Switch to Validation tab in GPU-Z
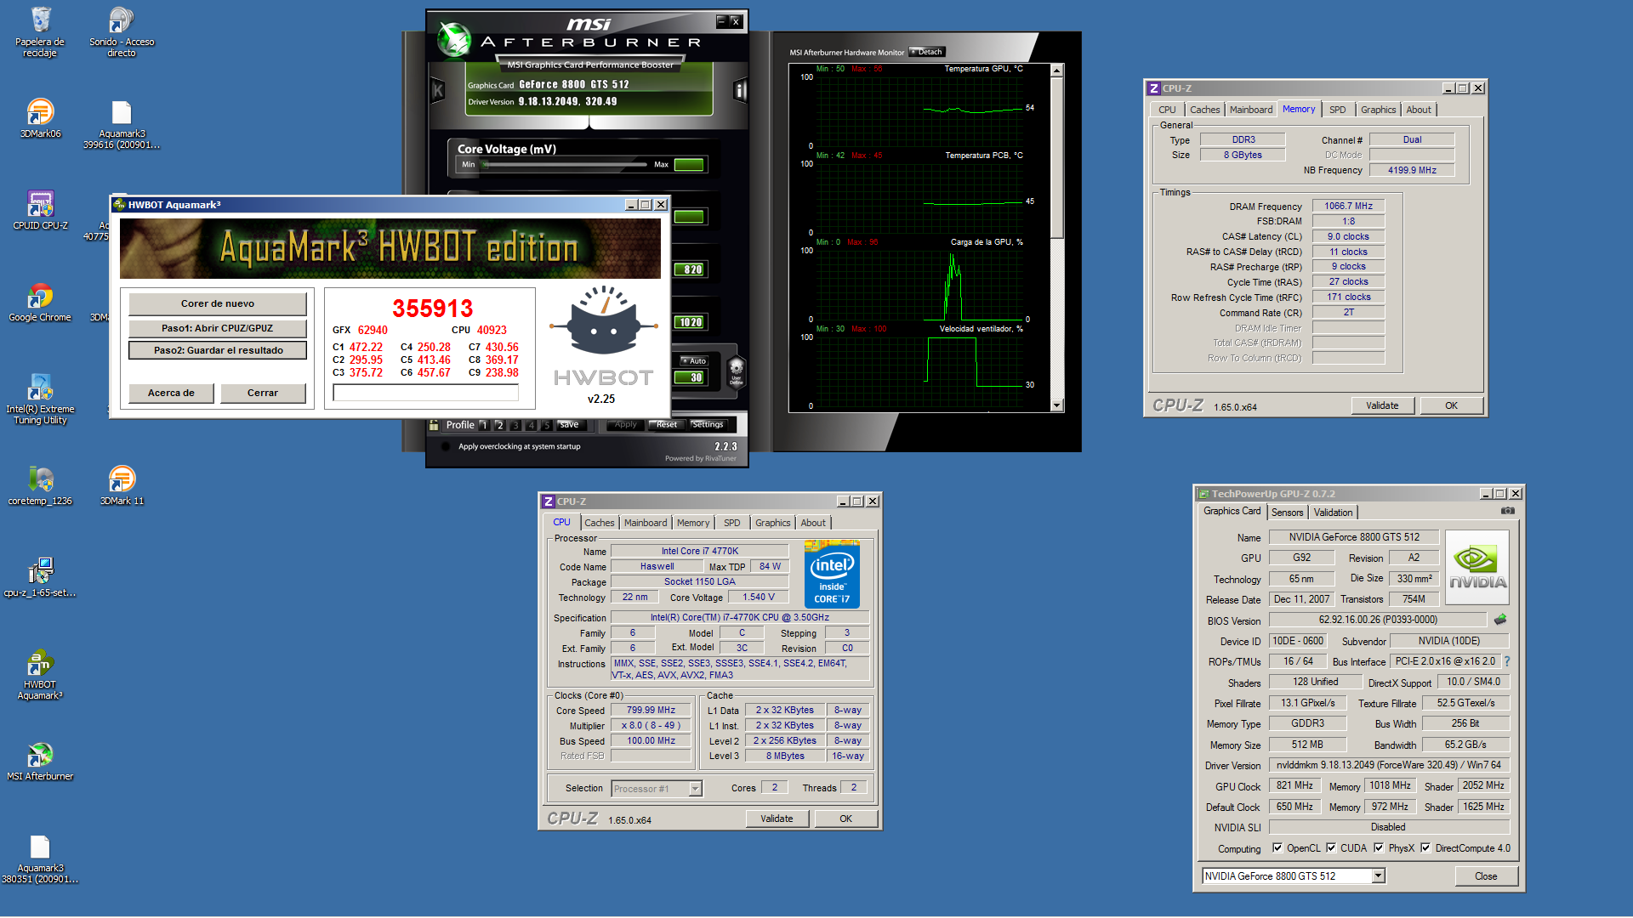Image resolution: width=1633 pixels, height=918 pixels. pos(1333,513)
